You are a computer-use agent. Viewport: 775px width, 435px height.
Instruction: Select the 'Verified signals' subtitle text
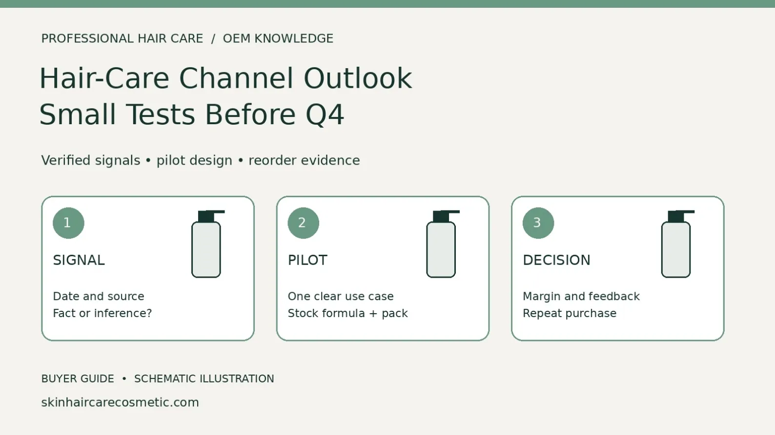pos(91,160)
